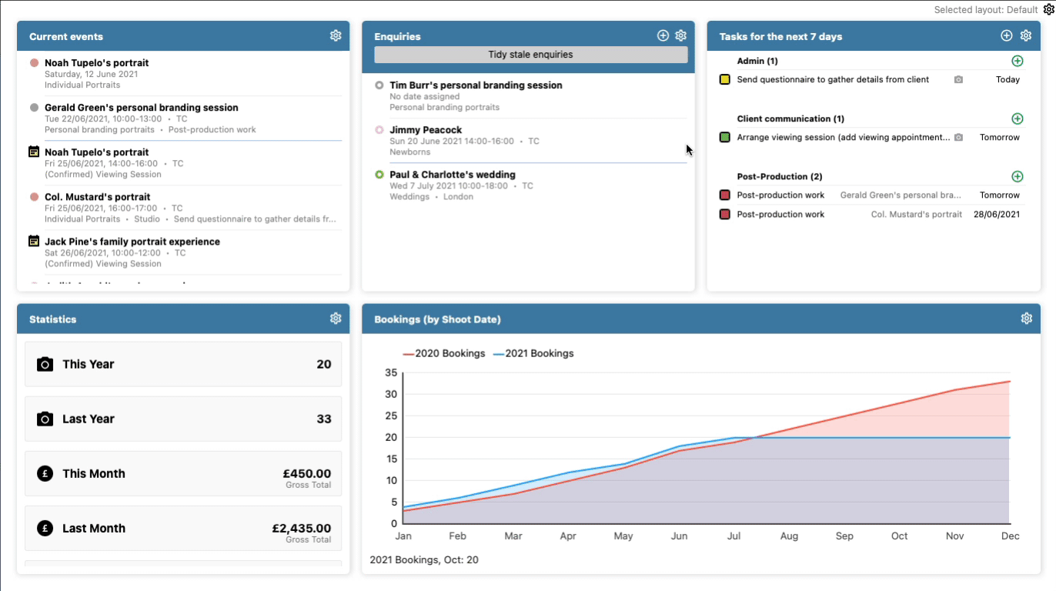
Task: Add task to Post-Production group
Action: tap(1017, 176)
